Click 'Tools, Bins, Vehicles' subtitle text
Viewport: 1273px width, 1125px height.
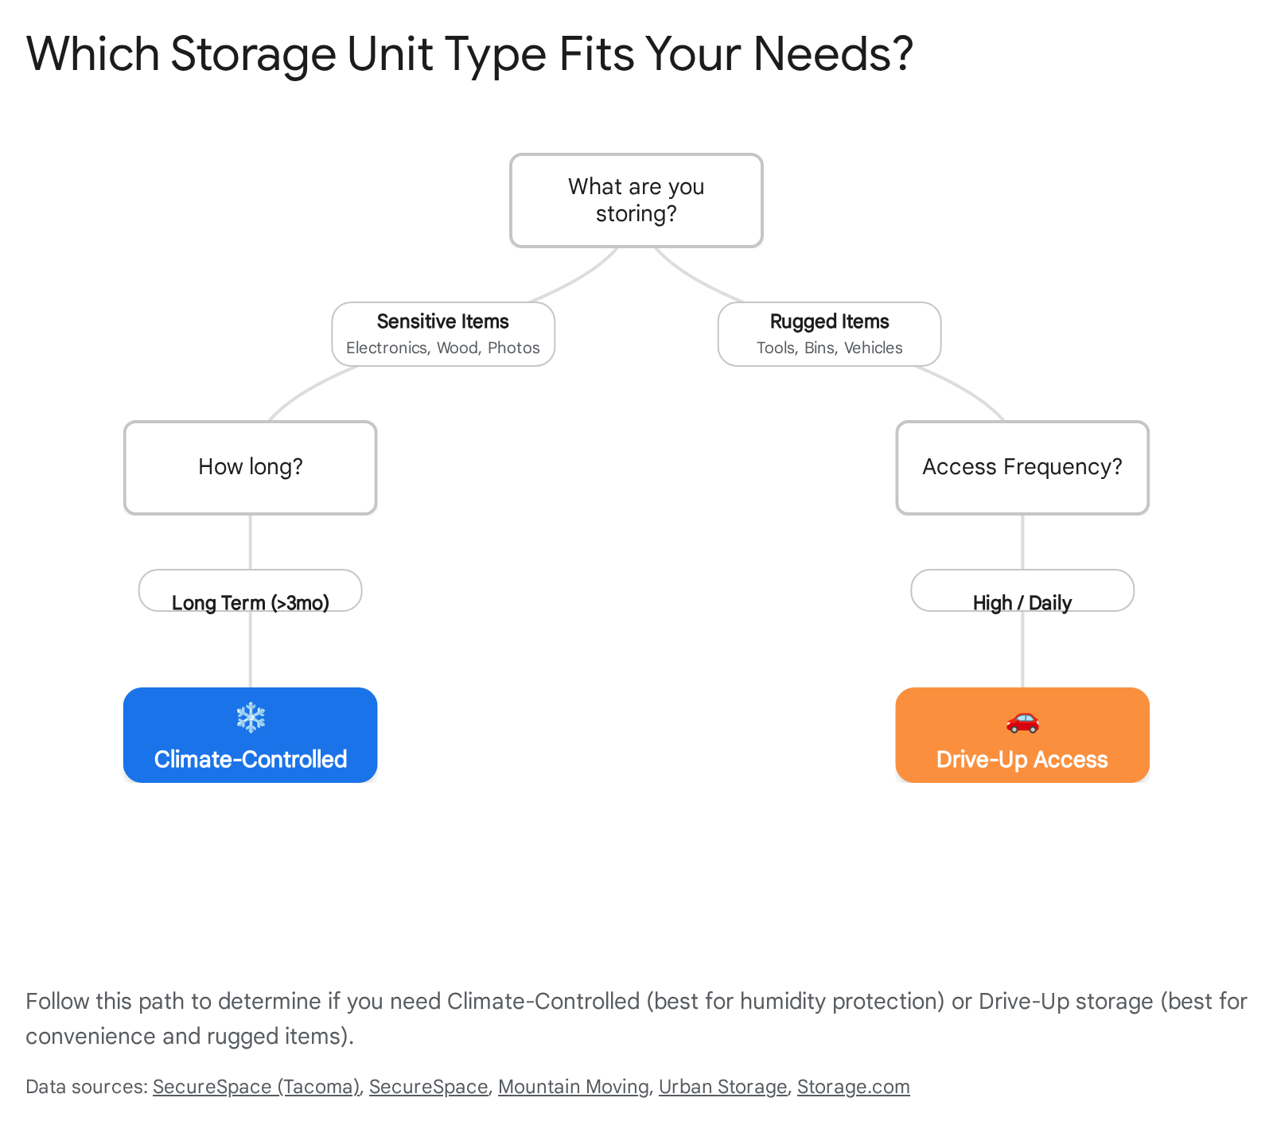[x=829, y=348]
